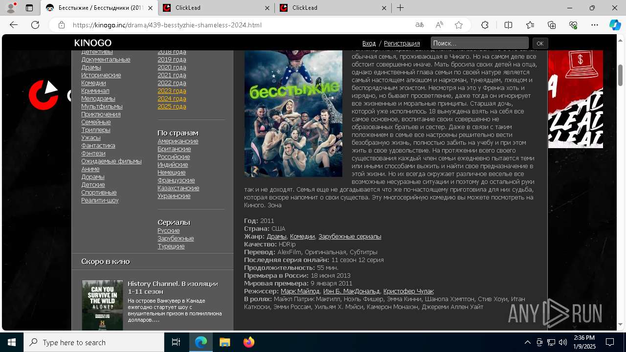Open browser essentials heart icon
The height and width of the screenshot is (352, 626).
[573, 25]
